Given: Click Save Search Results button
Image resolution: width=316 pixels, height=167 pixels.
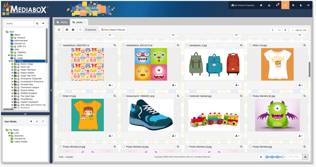Looking at the screenshot, I should point(113,30).
